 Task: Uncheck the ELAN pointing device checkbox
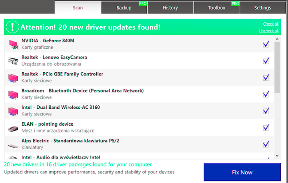pos(266,127)
